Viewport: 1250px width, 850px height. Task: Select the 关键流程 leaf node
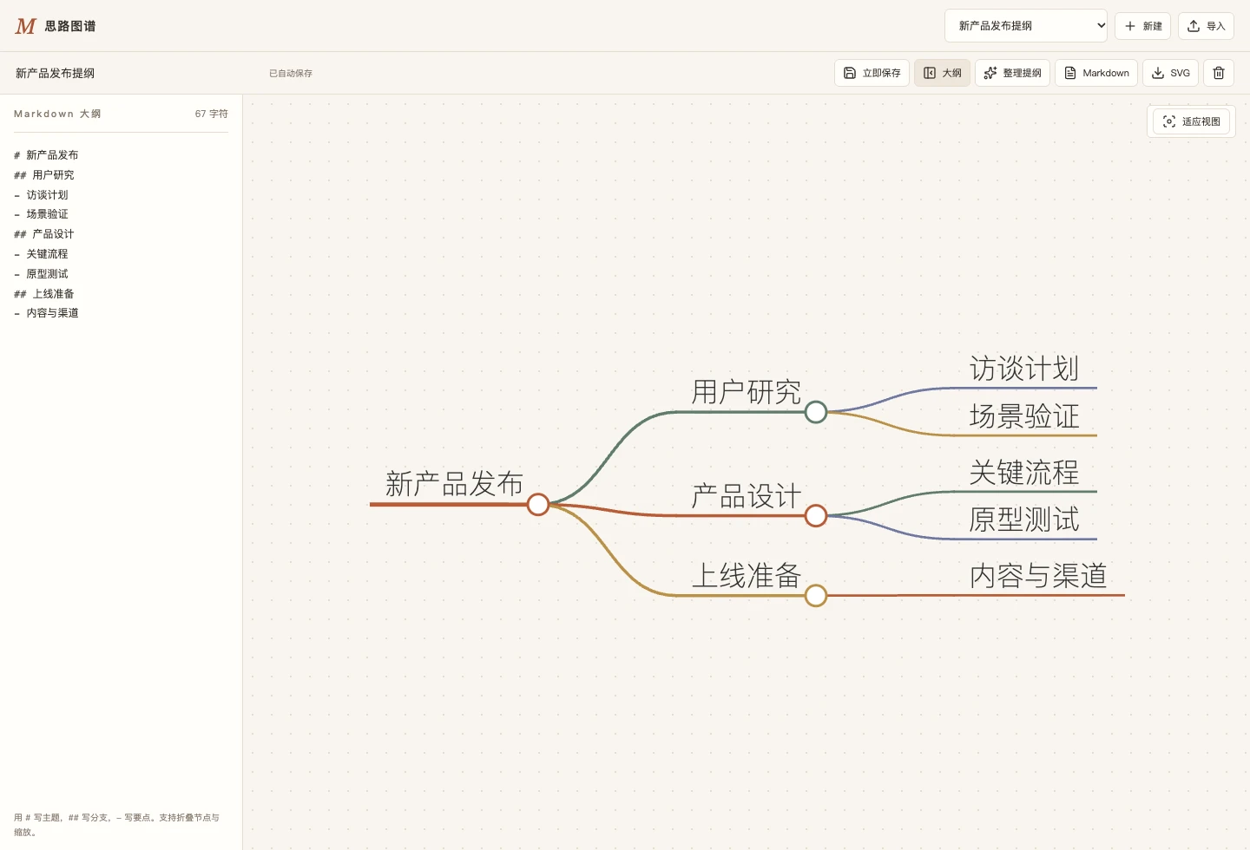coord(1024,473)
